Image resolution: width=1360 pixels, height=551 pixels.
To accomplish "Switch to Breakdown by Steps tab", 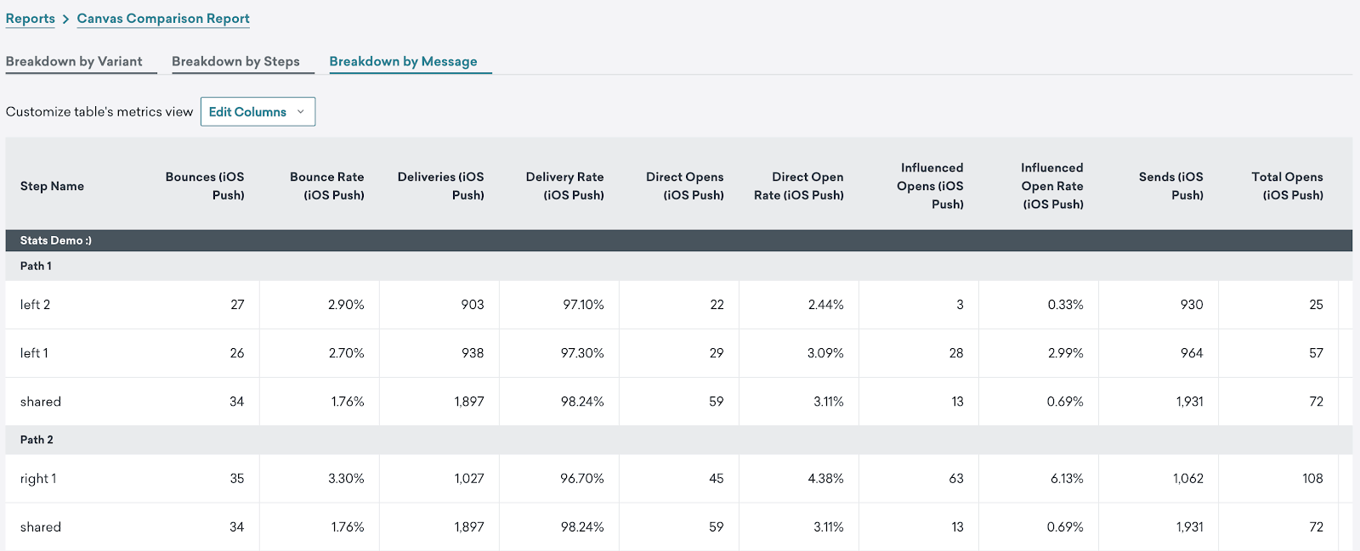I will 235,61.
